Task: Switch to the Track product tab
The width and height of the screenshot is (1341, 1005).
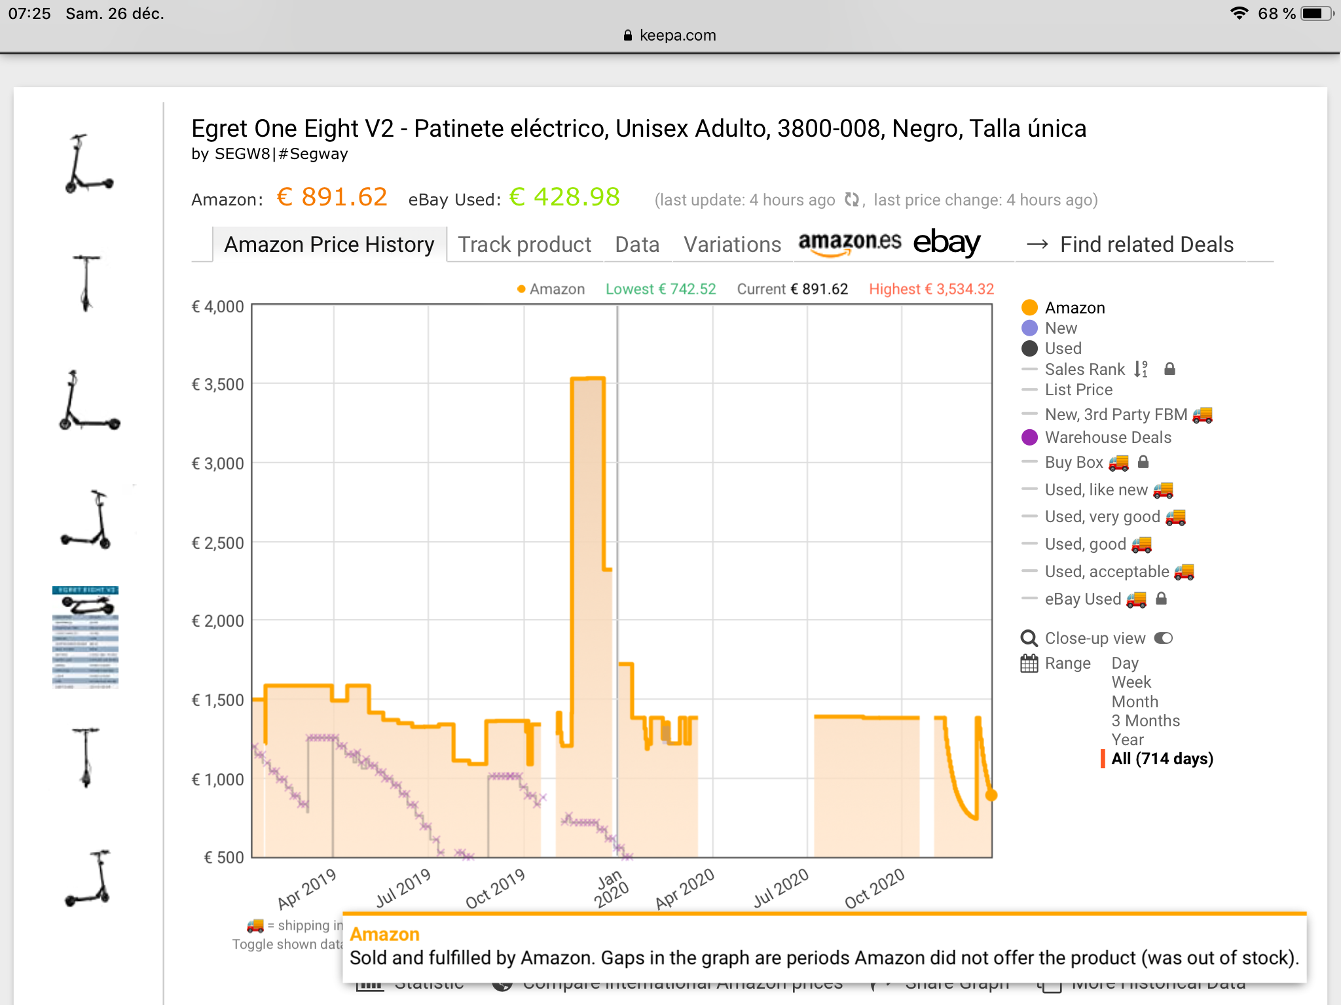Action: (x=524, y=244)
